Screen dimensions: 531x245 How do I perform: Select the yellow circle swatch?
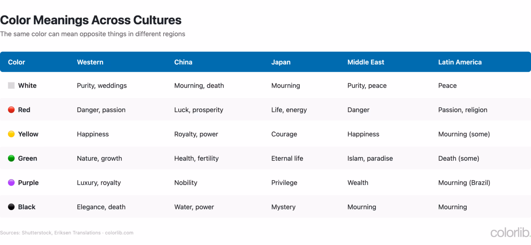pyautogui.click(x=11, y=134)
